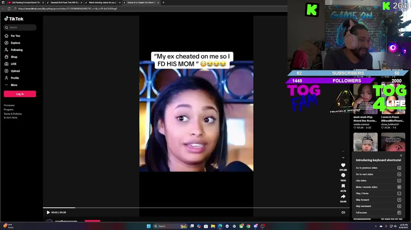Open Terms & Policies footer link
411x230 pixels.
pyautogui.click(x=12, y=114)
